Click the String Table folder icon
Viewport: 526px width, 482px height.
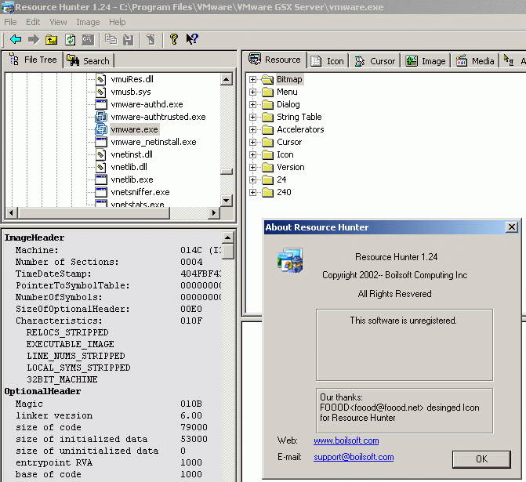(x=267, y=117)
